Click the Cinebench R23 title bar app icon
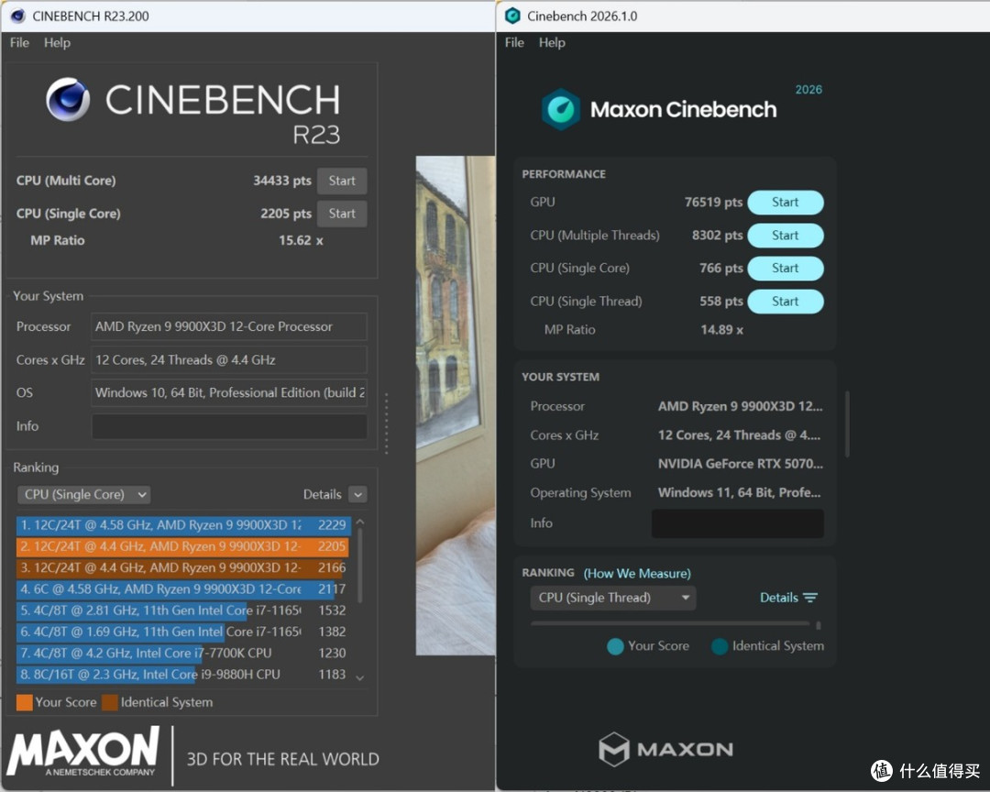 17,16
